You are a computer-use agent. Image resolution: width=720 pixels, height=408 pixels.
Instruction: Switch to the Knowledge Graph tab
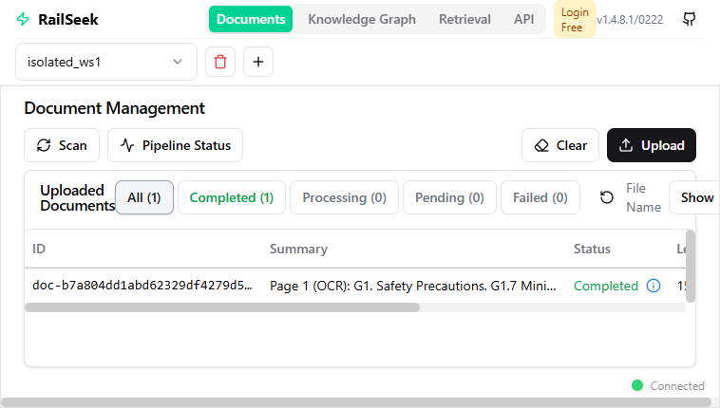362,19
